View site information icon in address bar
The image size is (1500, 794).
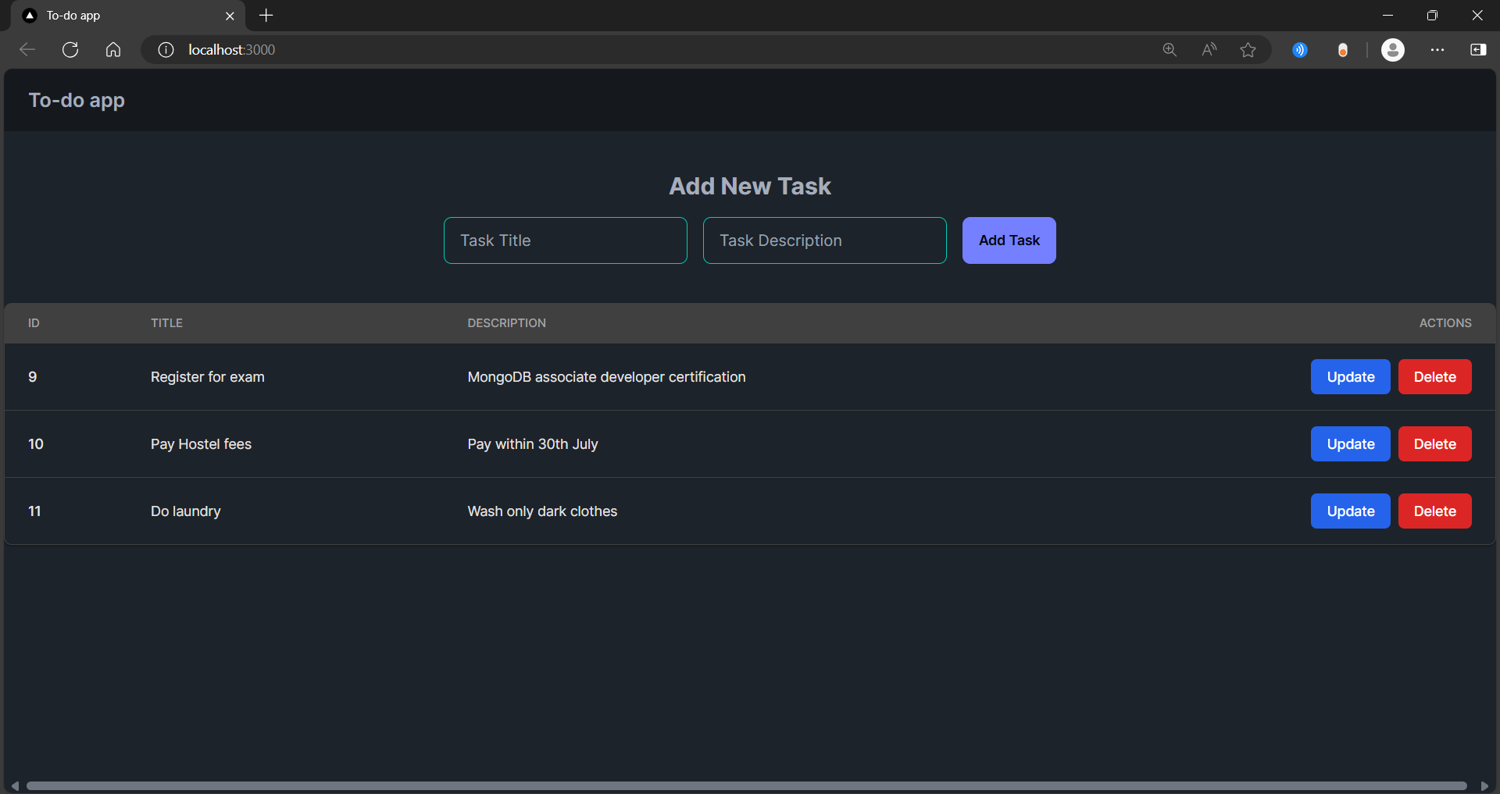coord(166,50)
